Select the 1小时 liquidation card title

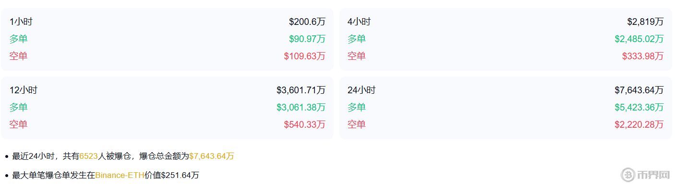pyautogui.click(x=21, y=22)
